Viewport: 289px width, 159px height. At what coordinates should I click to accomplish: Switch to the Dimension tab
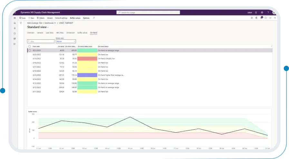71,33
